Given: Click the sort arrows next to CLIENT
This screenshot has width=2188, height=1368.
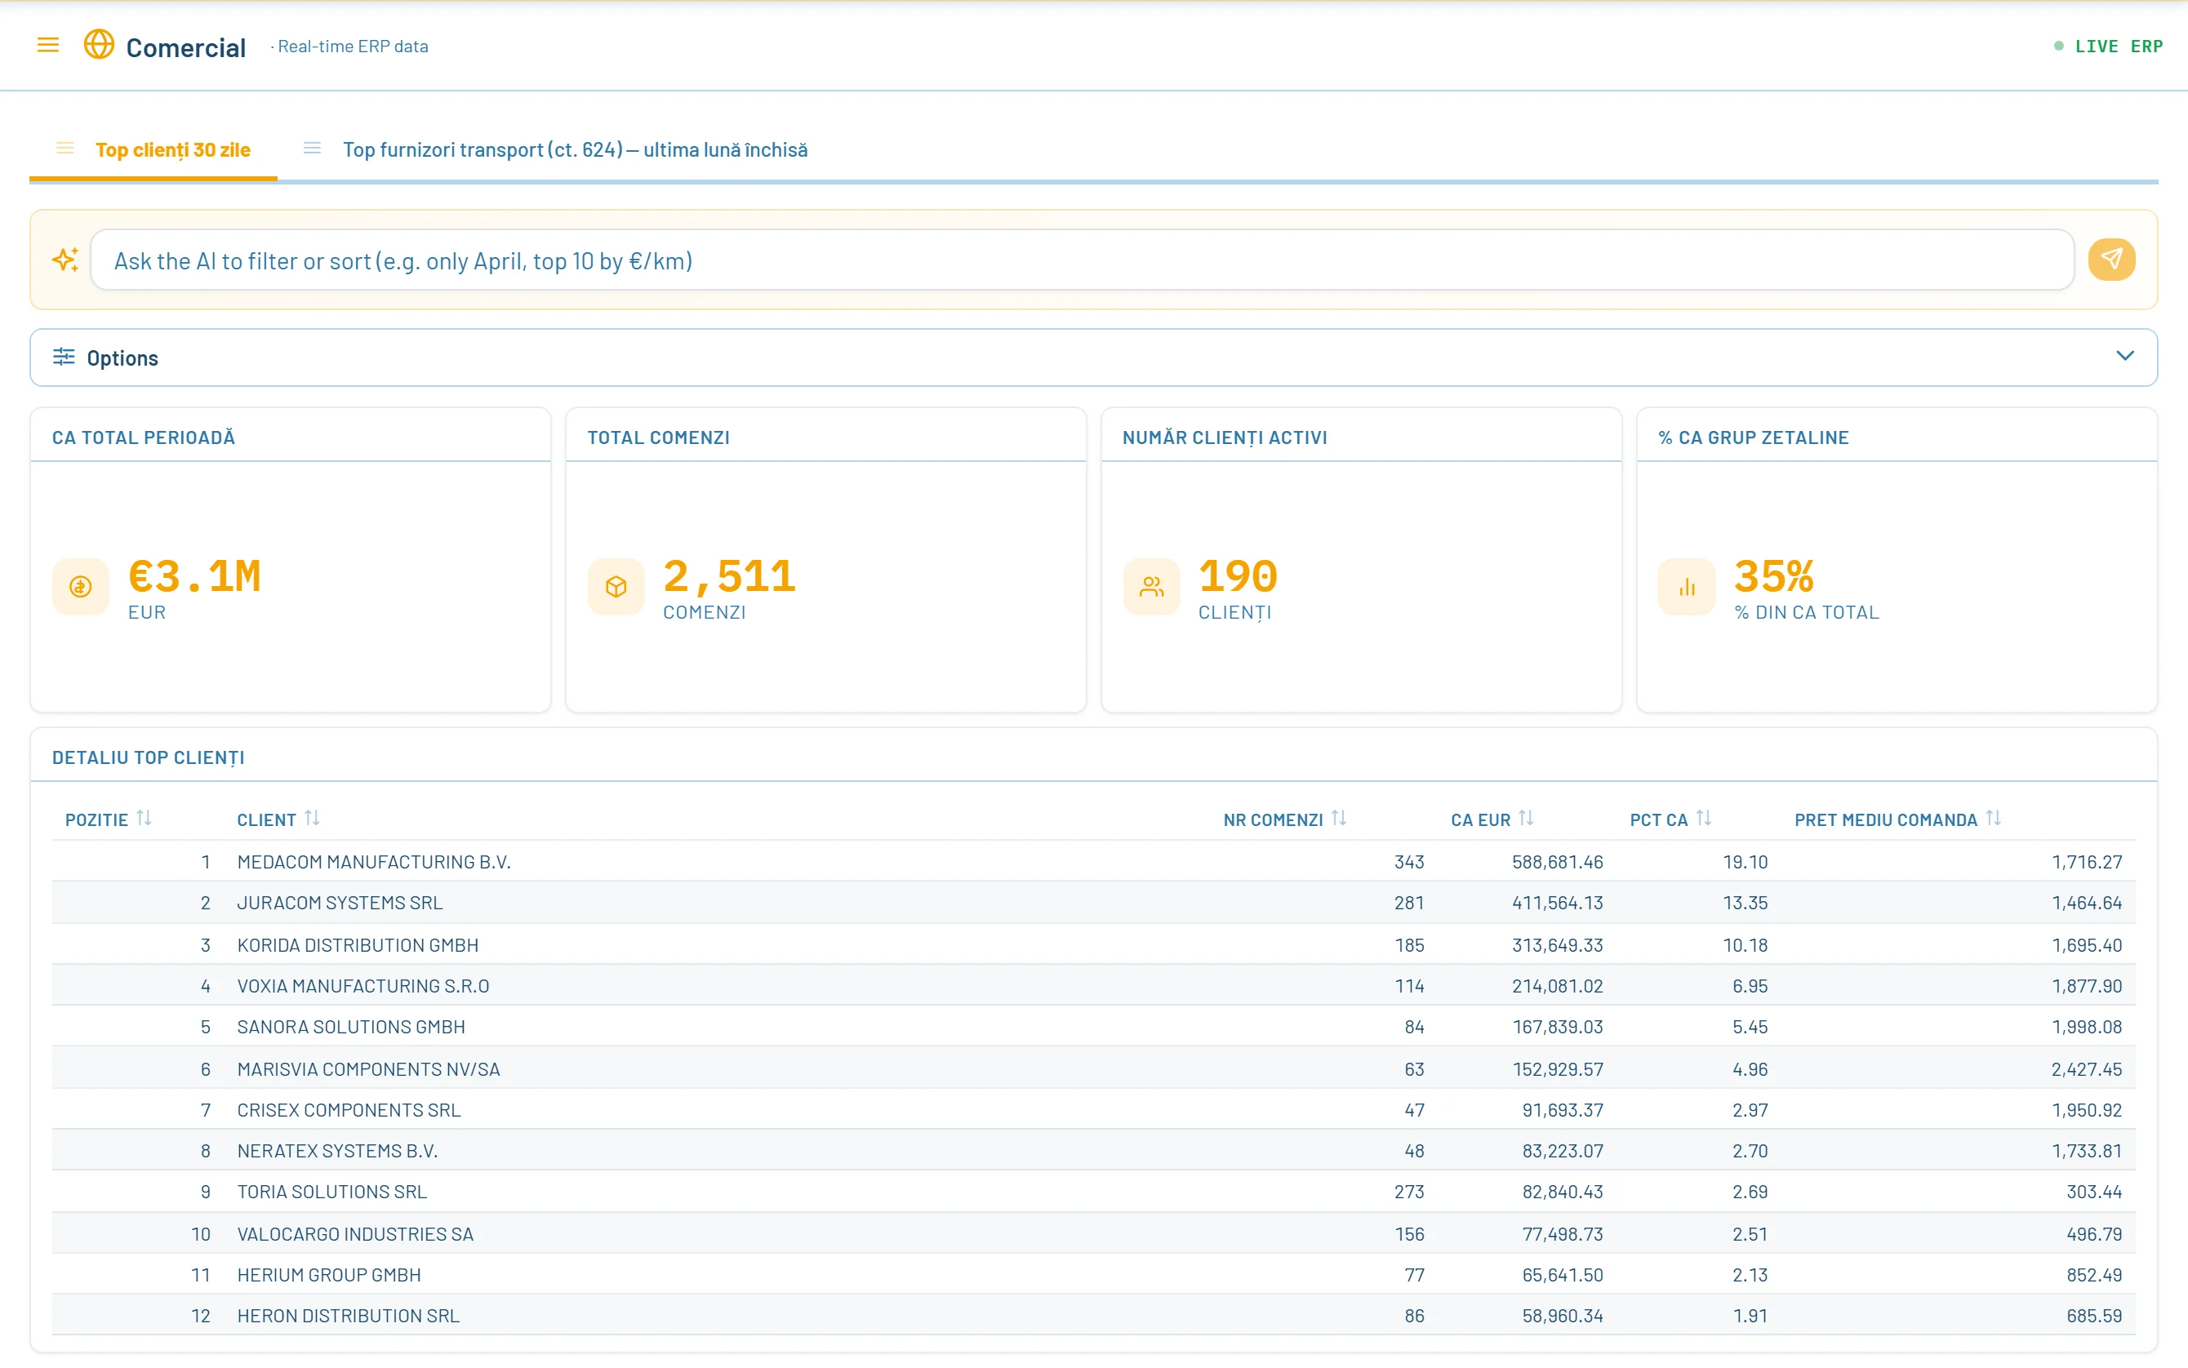Looking at the screenshot, I should pos(312,818).
